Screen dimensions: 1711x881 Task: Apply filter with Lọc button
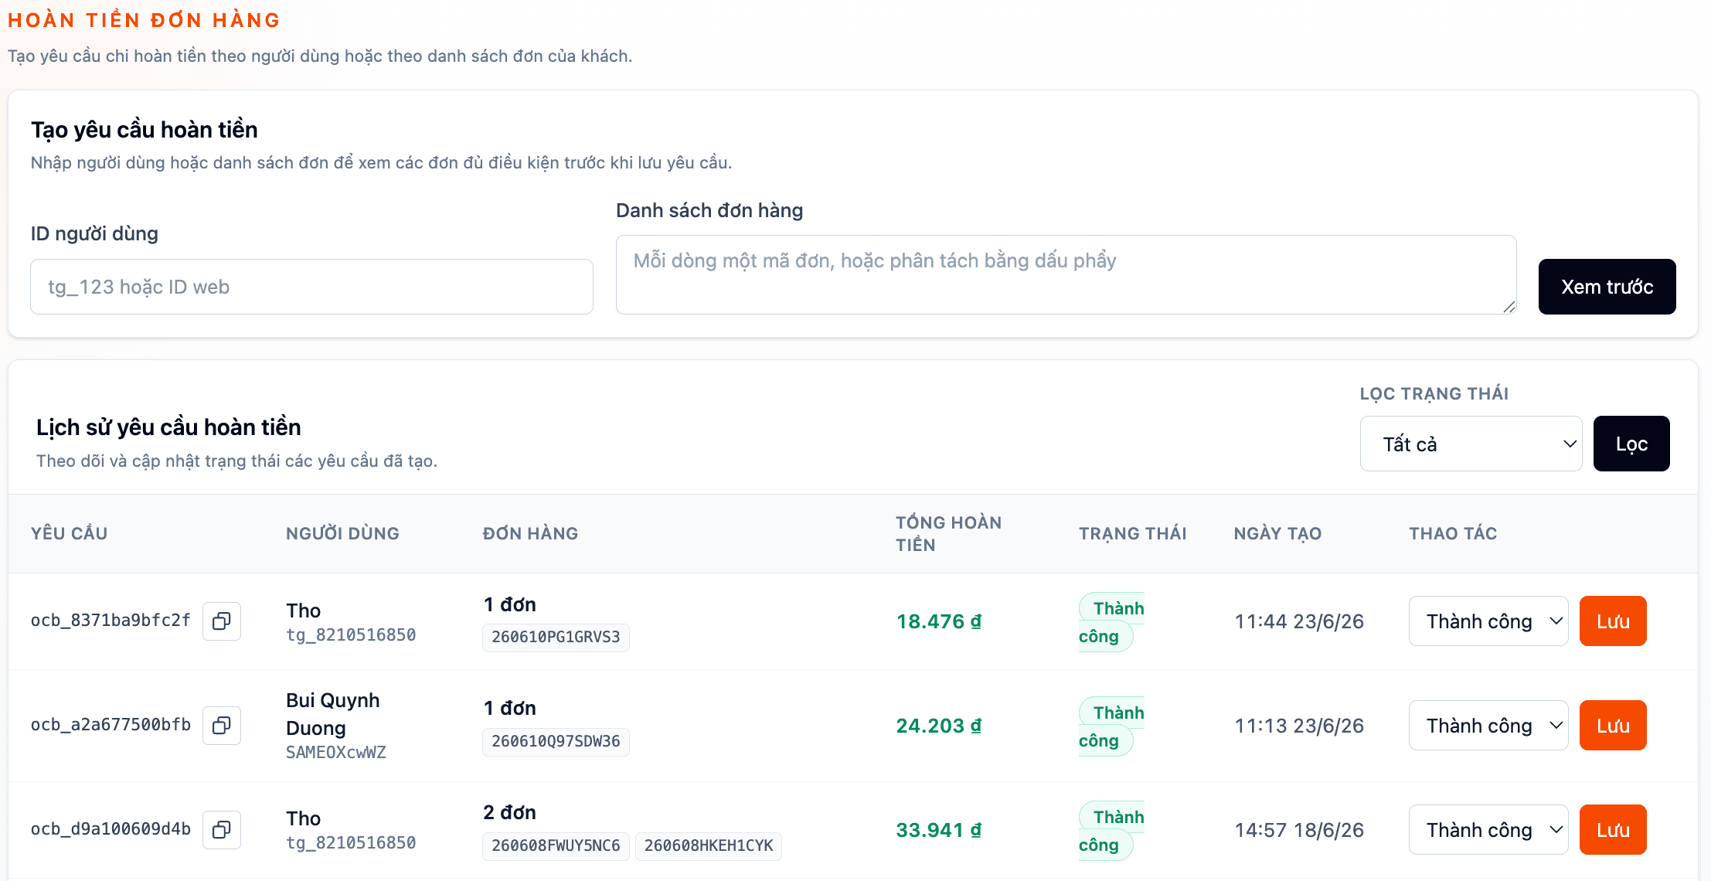(x=1631, y=444)
